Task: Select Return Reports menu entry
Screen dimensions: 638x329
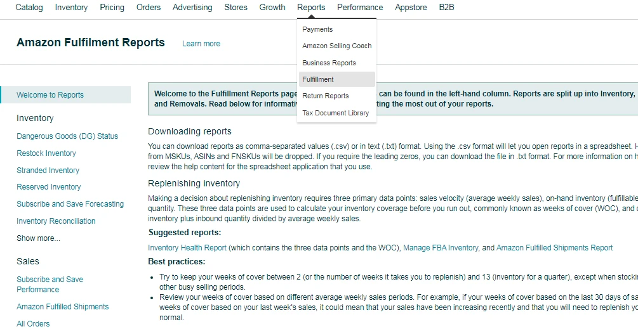Action: tap(325, 96)
